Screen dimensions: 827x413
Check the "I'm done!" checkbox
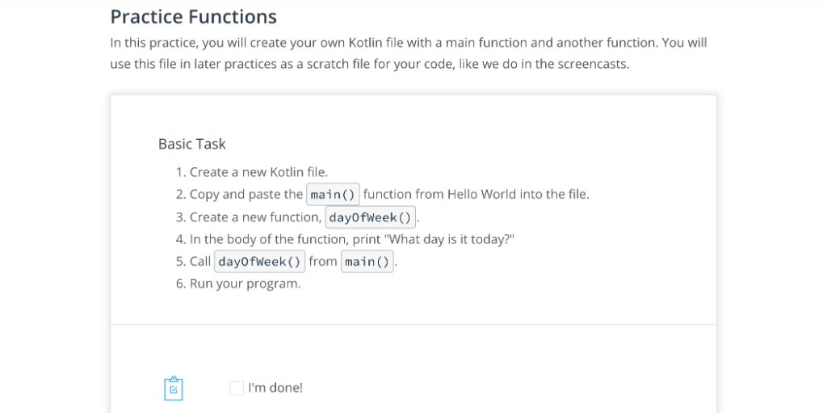tap(237, 388)
